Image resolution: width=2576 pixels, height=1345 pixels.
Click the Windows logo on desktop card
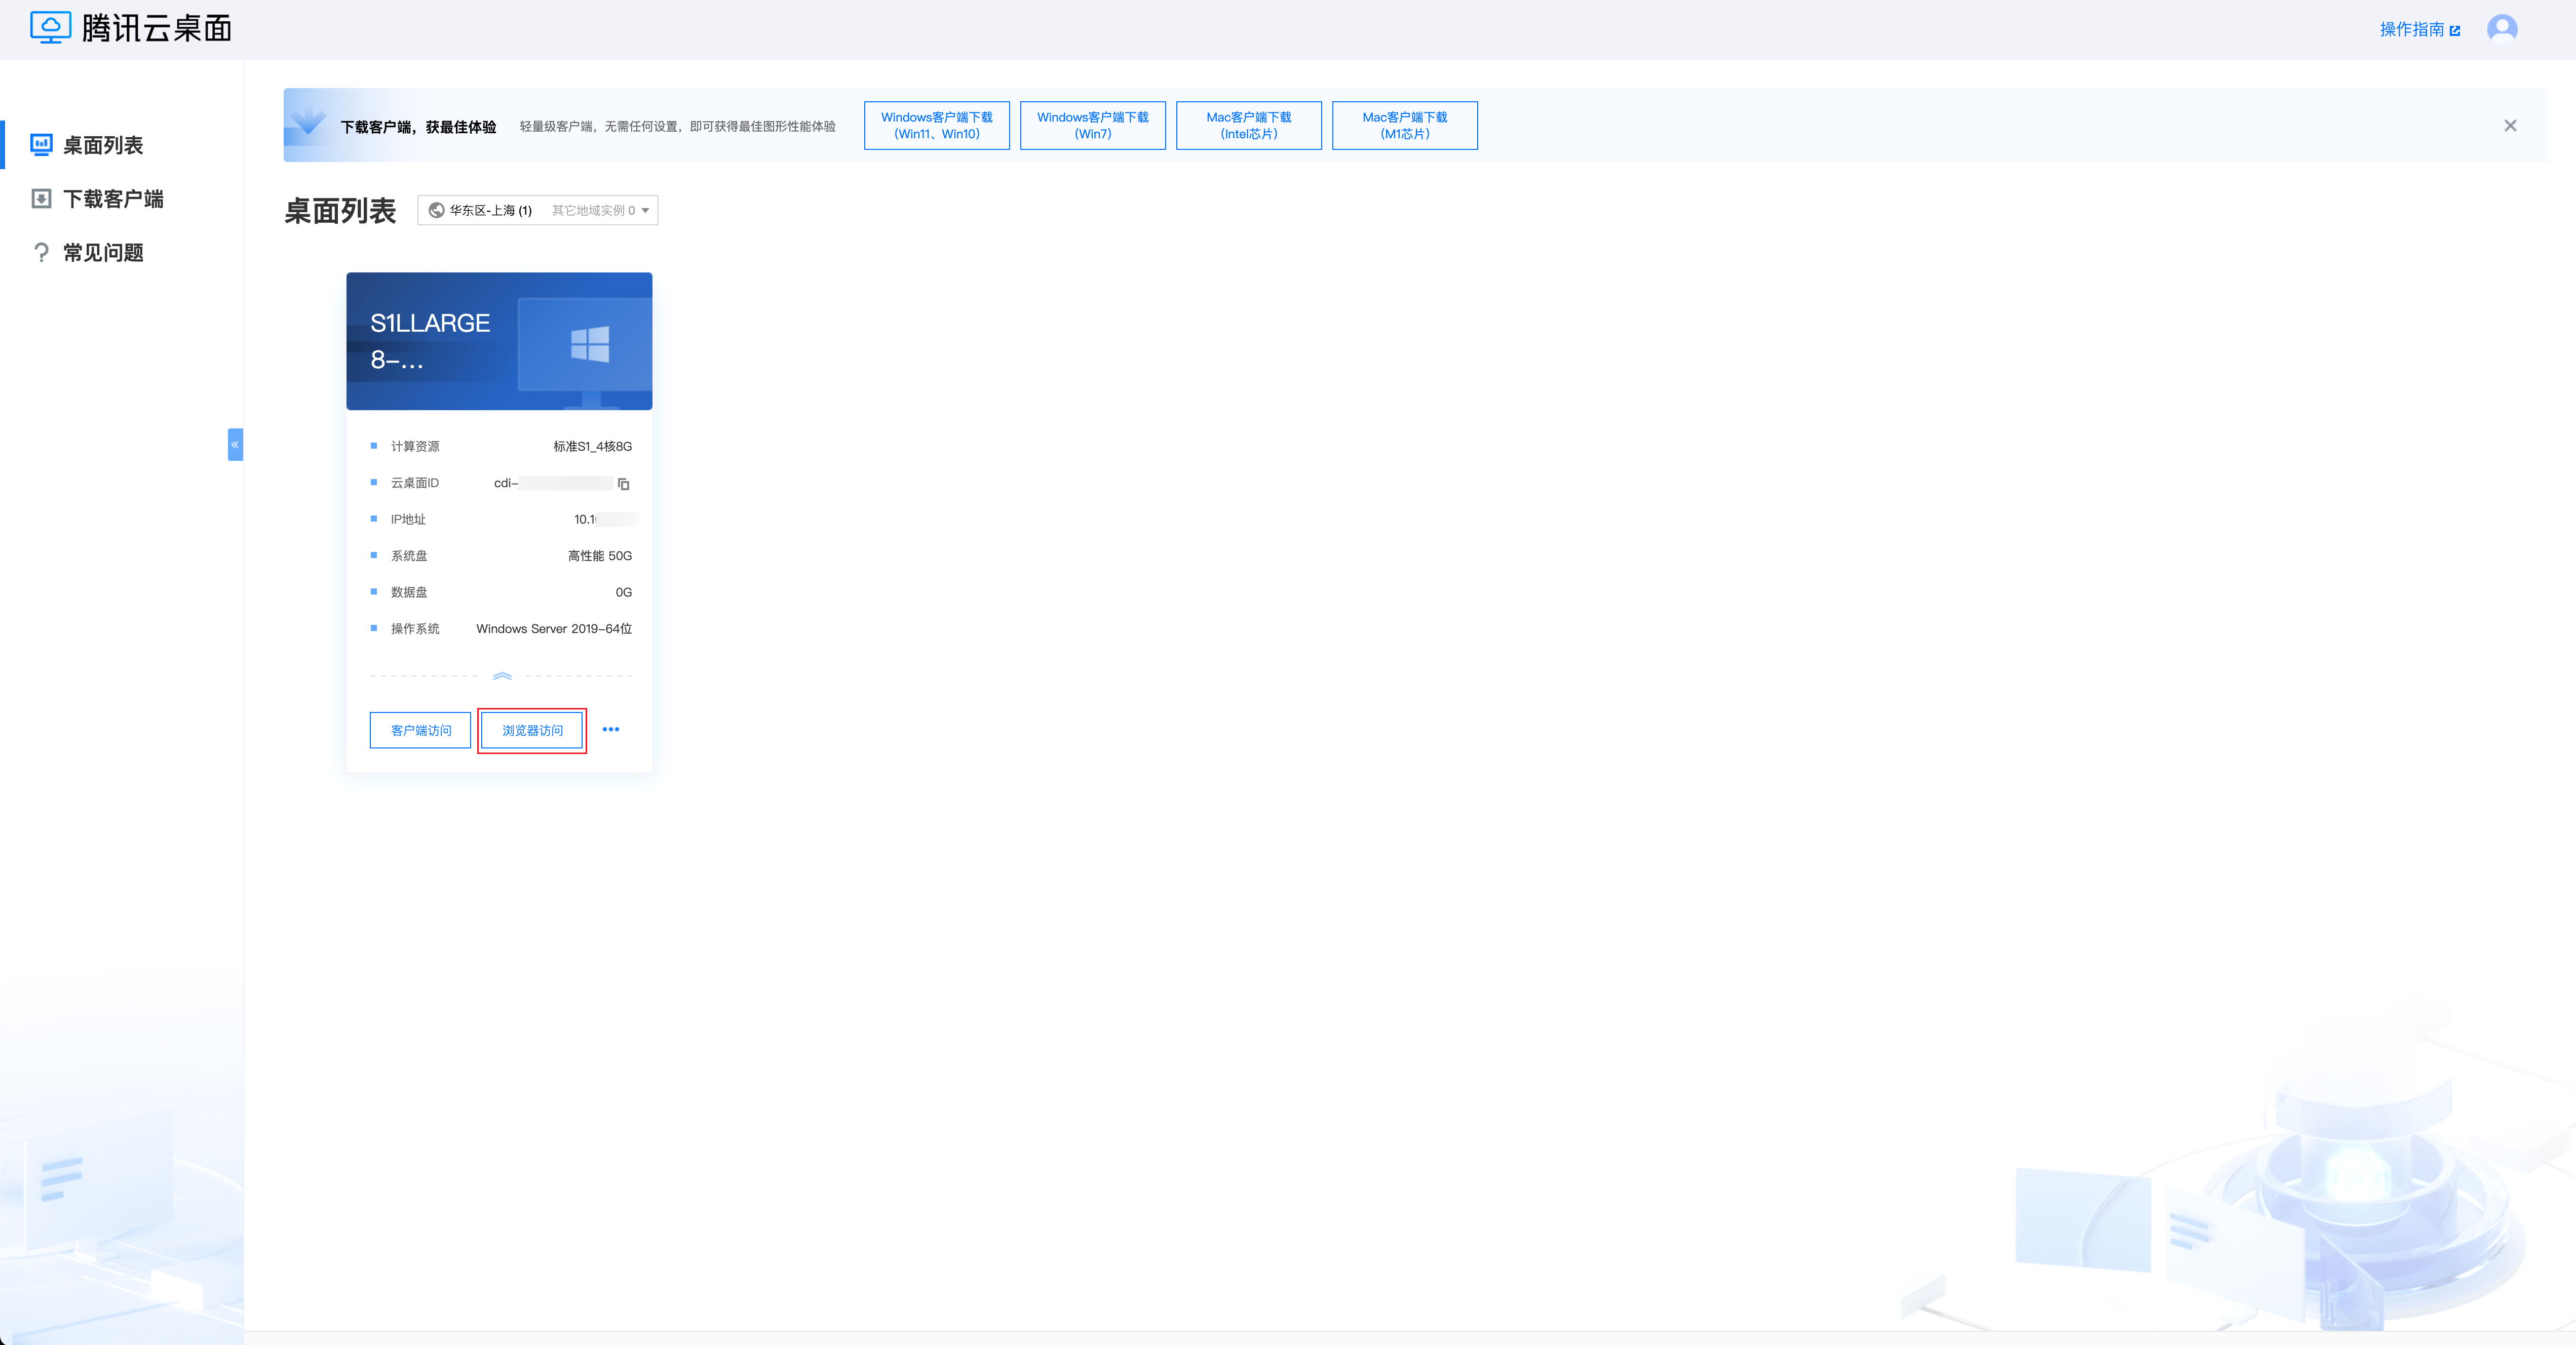pos(590,344)
